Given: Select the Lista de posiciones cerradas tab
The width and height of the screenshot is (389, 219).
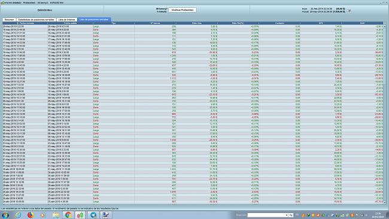Looking at the screenshot, I should click(94, 19).
